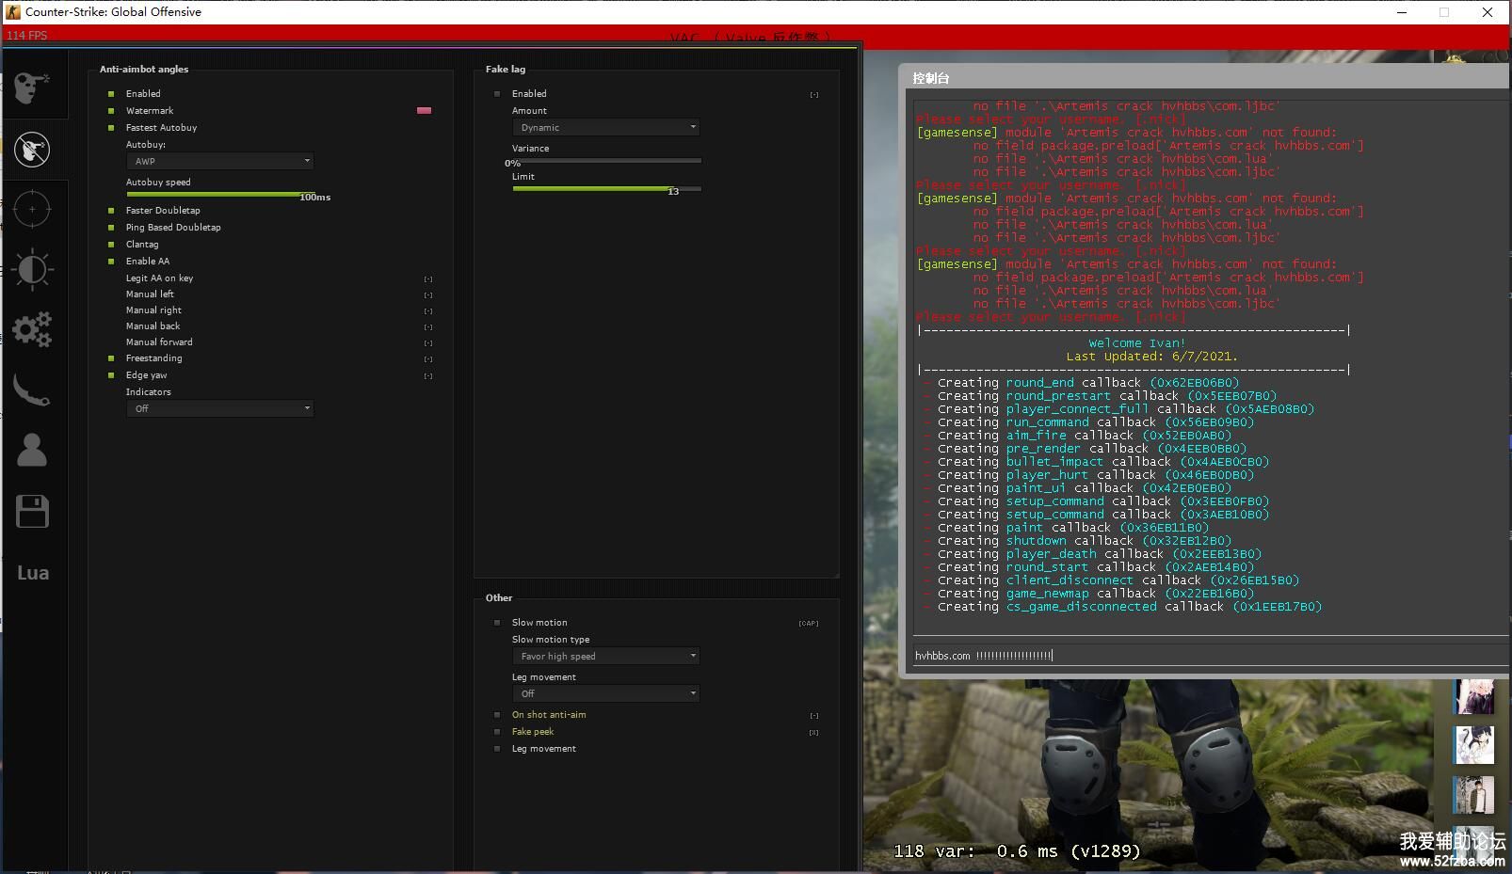
Task: Click the 'Other' section heading
Action: 499,598
